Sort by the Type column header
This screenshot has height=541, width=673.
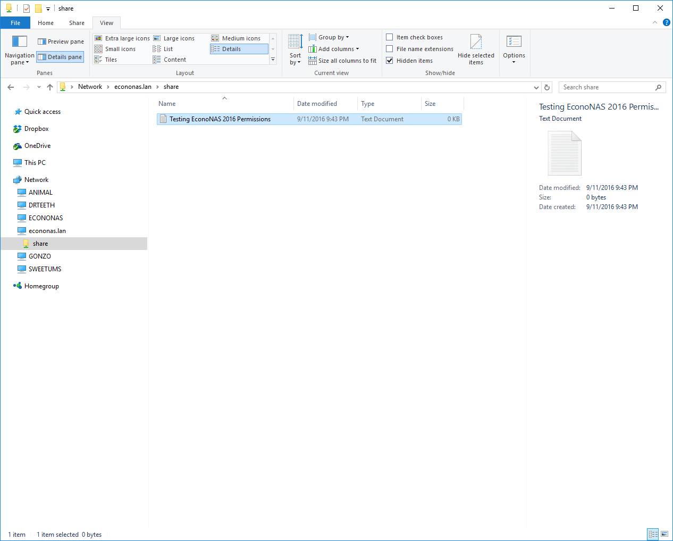[x=389, y=104]
